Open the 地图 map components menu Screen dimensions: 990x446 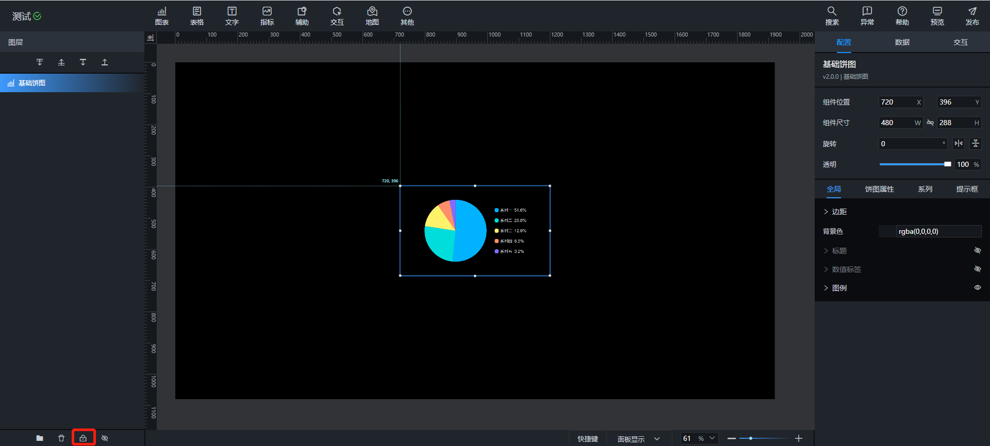[372, 16]
